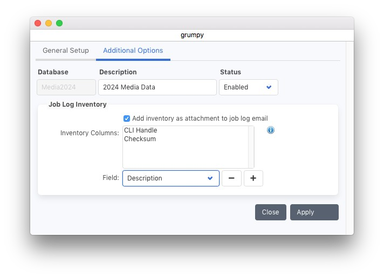
Task: Click the Inventory Columns list scrollbar
Action: click(251, 147)
